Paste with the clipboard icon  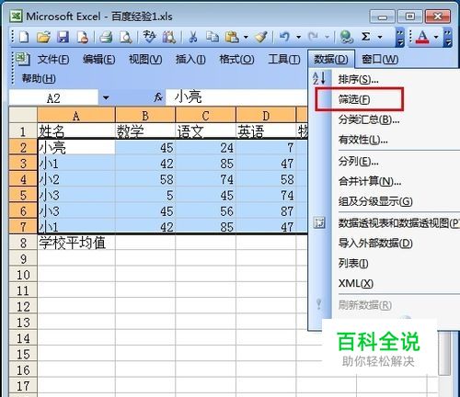[232, 37]
